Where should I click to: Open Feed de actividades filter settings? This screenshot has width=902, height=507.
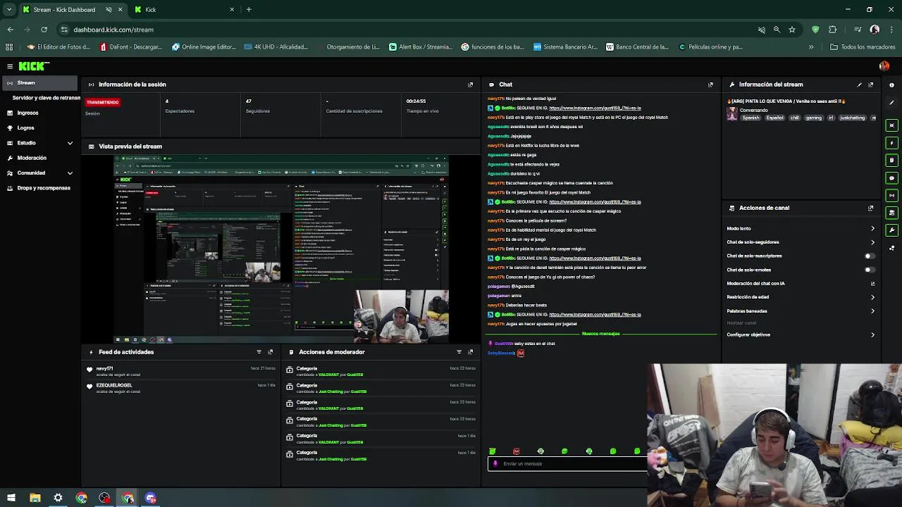click(259, 352)
